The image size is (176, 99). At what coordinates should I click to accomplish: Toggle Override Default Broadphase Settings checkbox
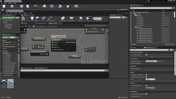tap(146, 94)
